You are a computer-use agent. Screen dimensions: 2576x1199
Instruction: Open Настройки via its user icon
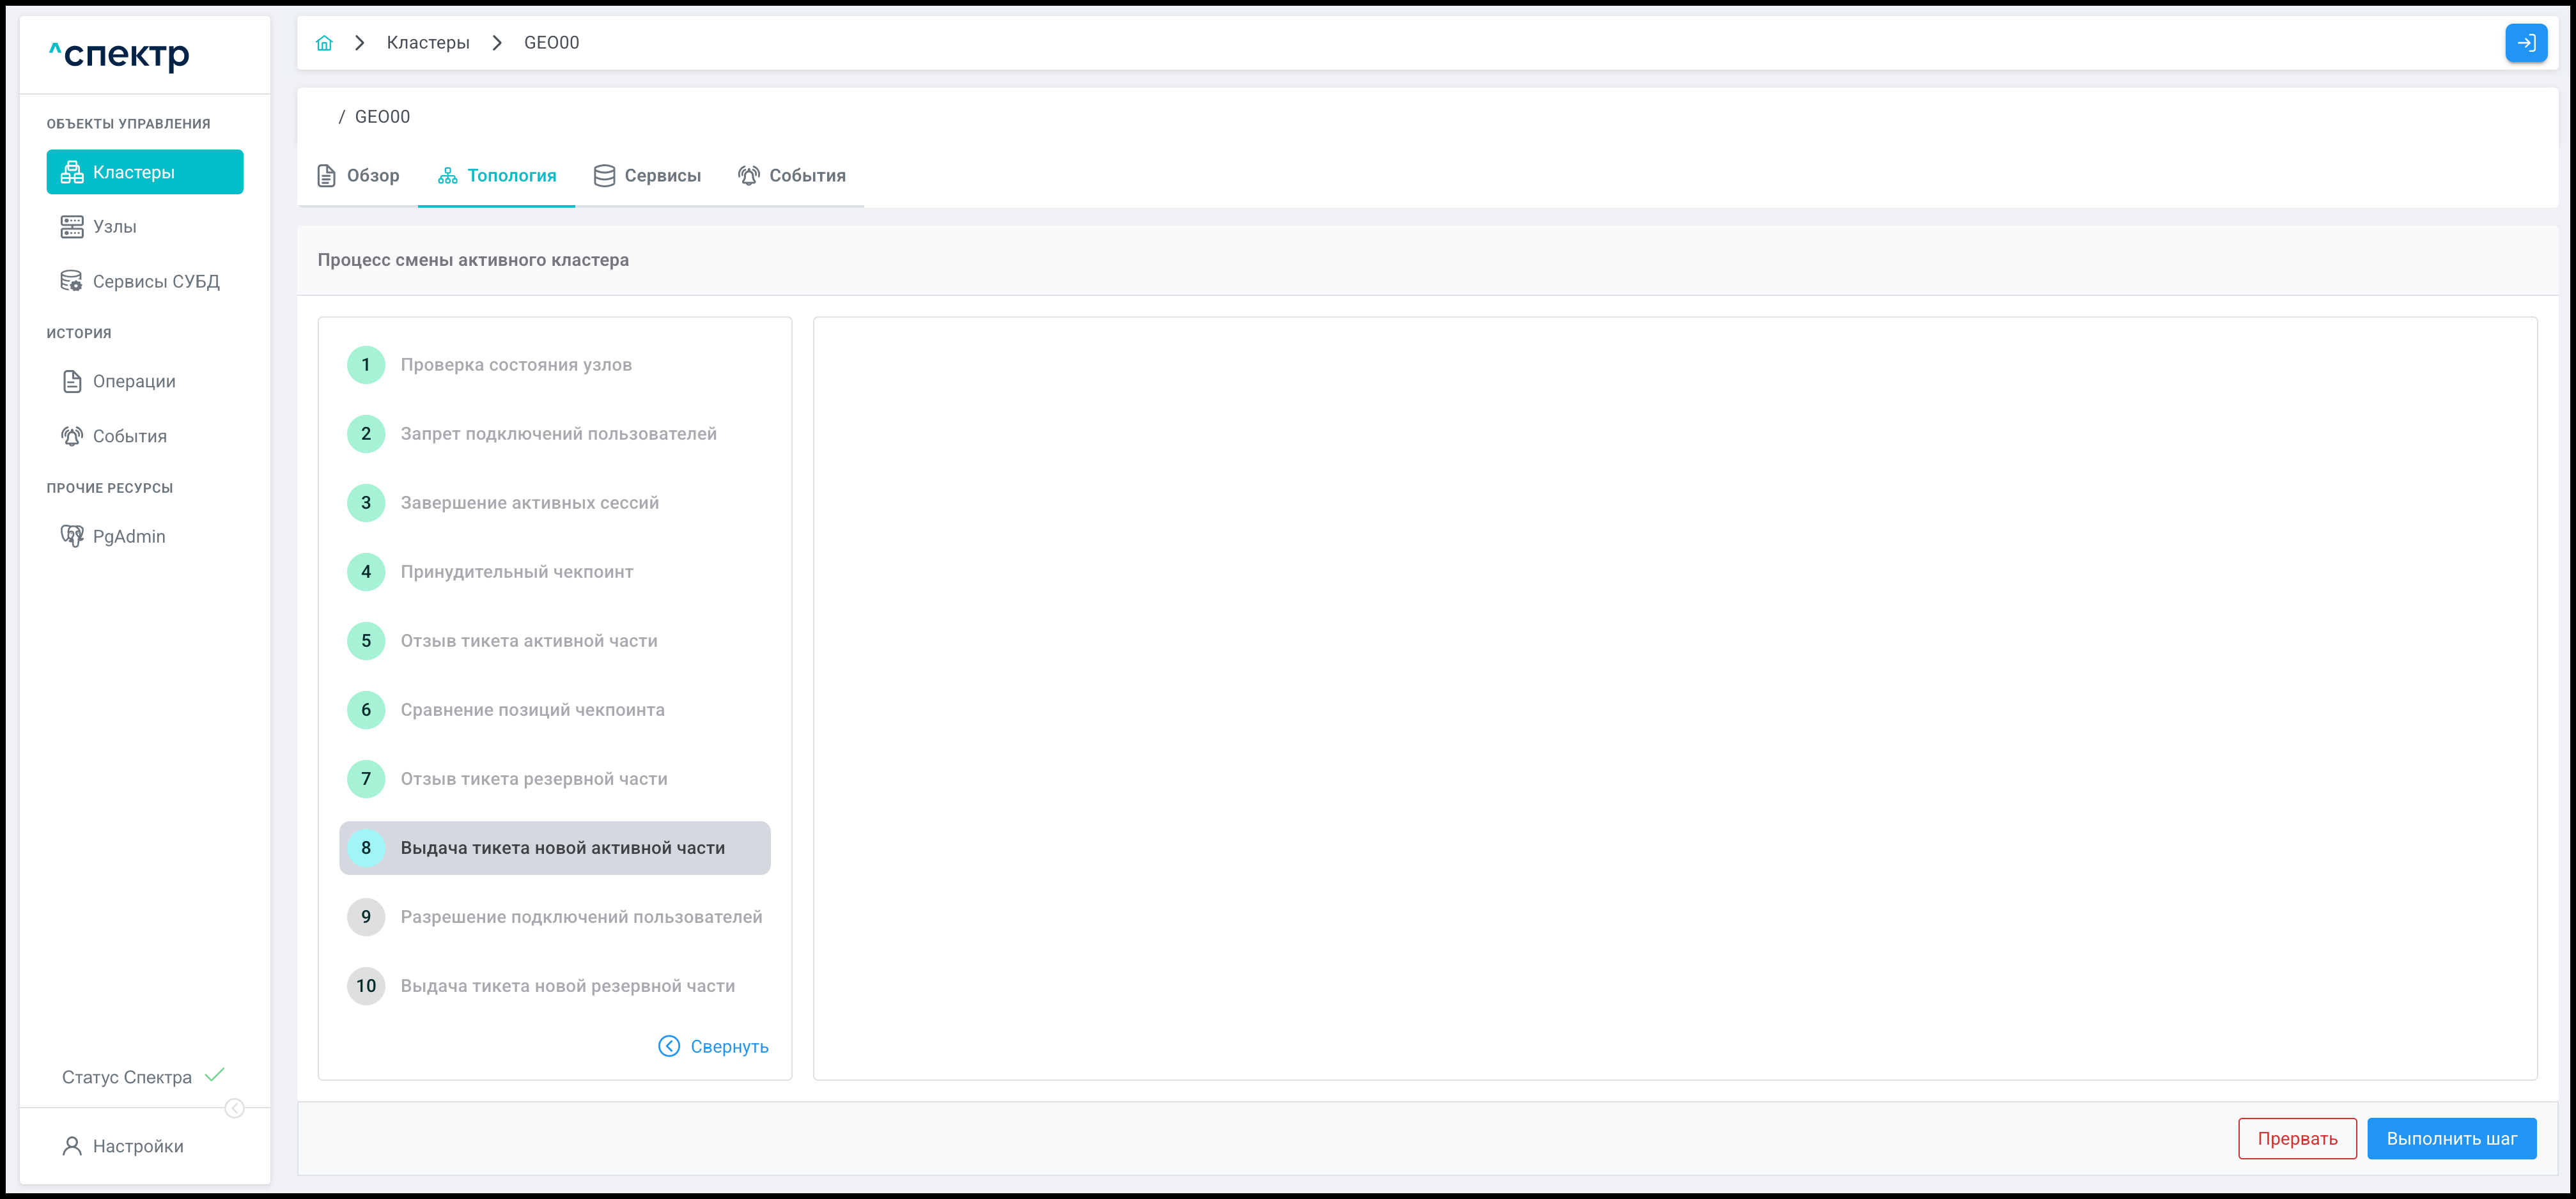(72, 1146)
